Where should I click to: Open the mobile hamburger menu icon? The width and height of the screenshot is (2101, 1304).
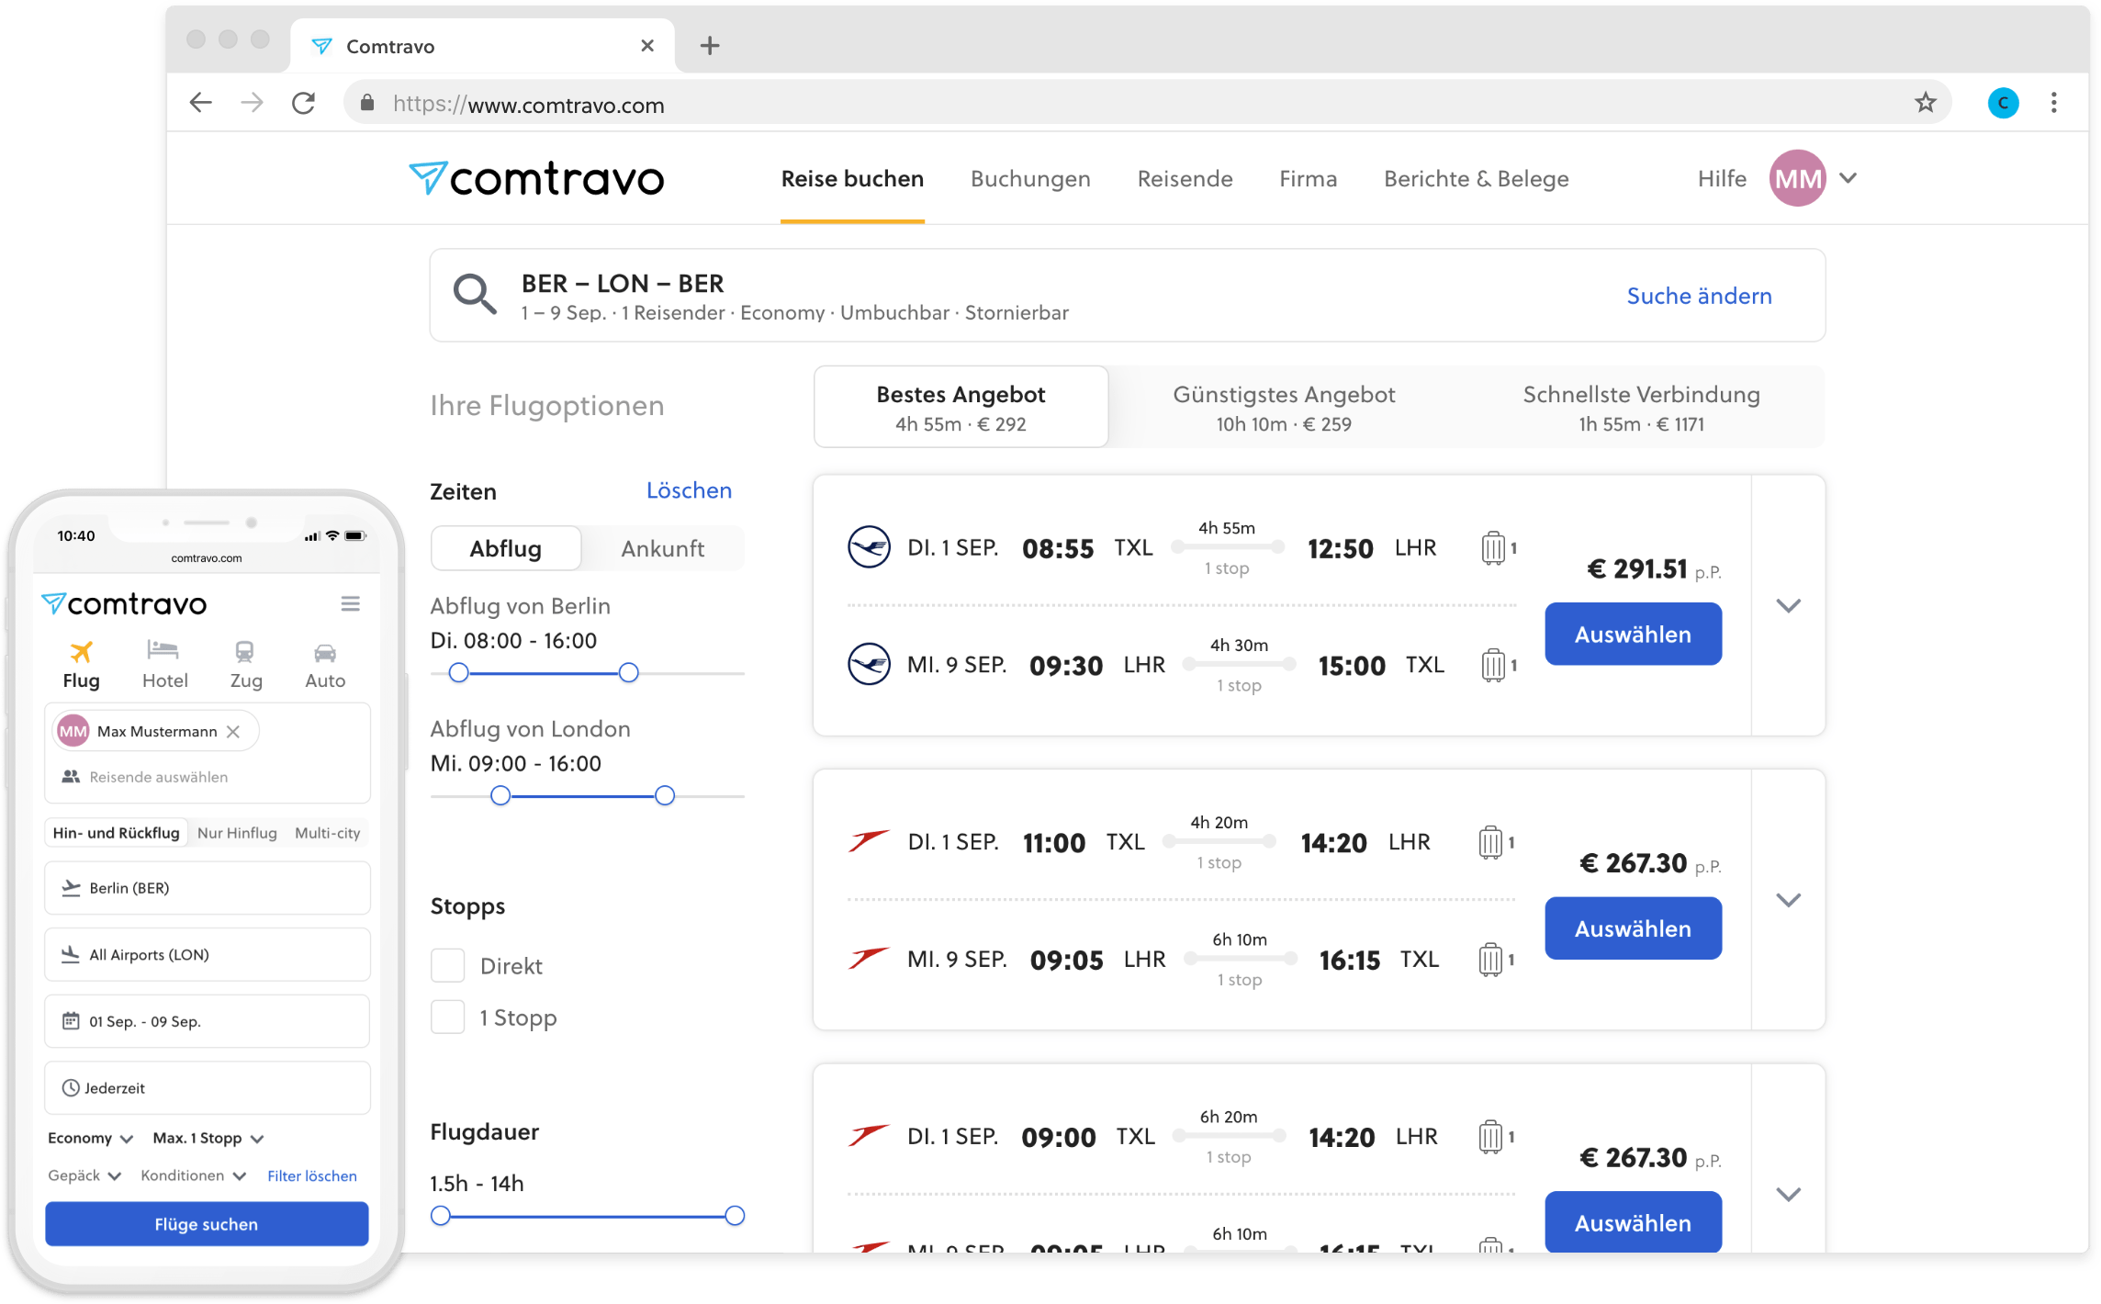(350, 603)
